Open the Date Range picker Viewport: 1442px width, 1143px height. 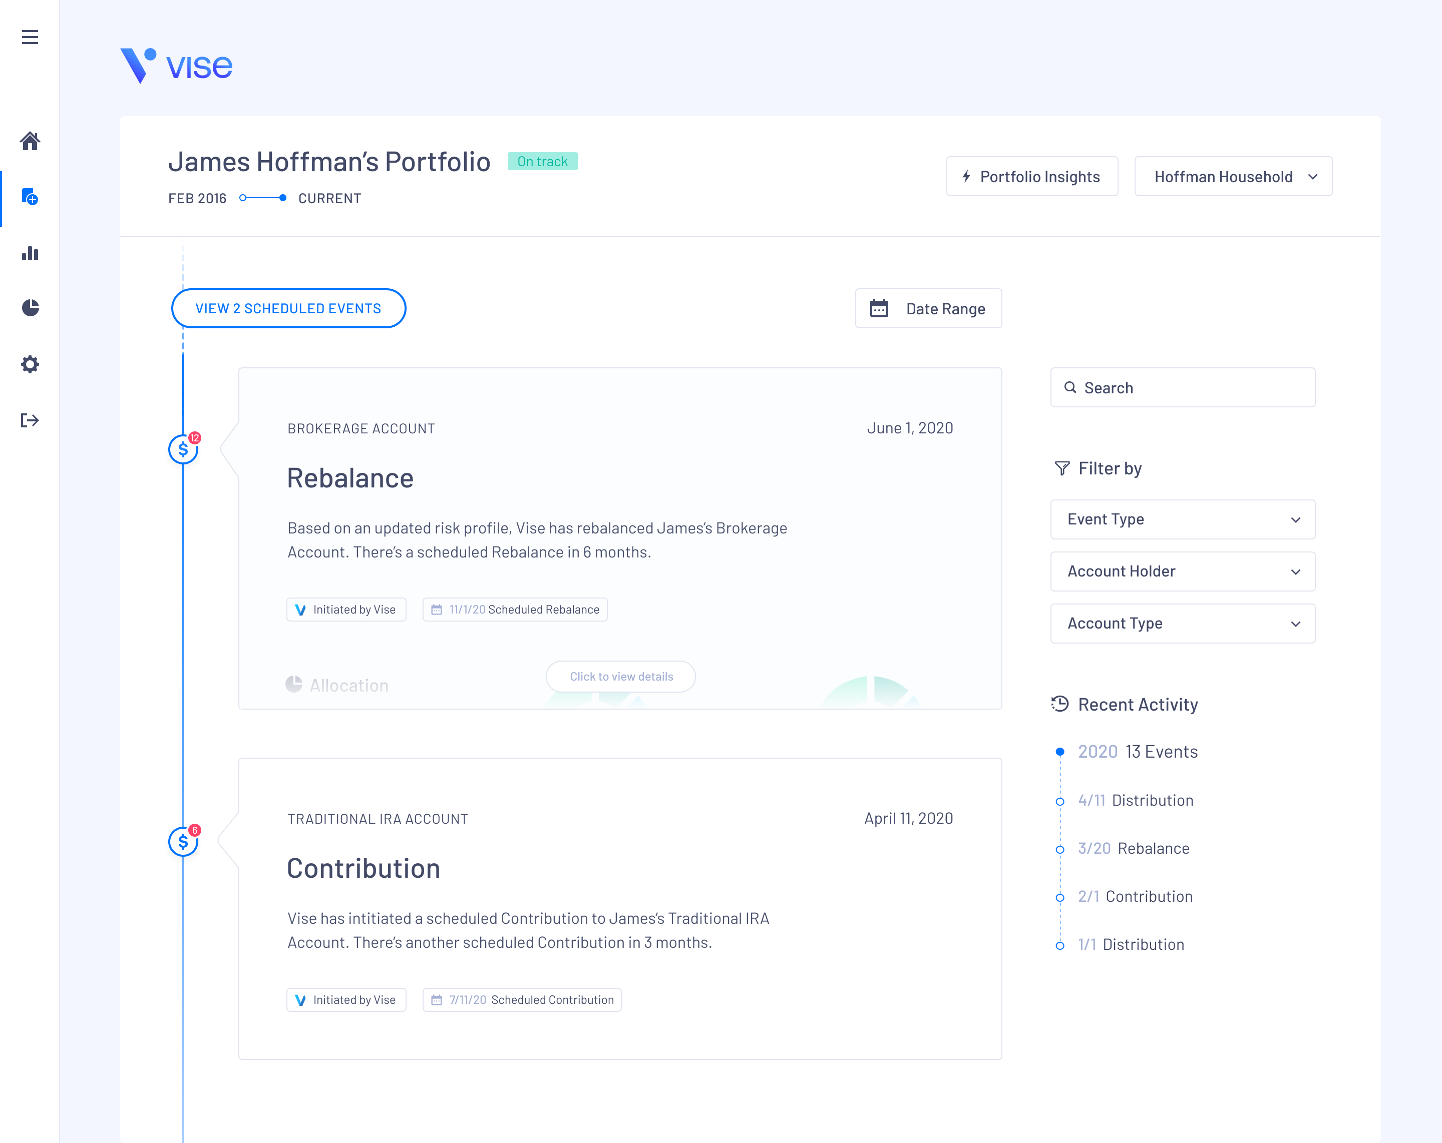click(x=928, y=308)
